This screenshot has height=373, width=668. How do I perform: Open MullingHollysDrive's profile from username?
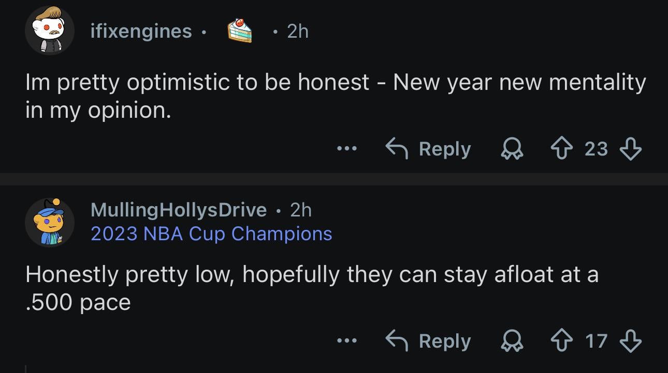pyautogui.click(x=178, y=209)
